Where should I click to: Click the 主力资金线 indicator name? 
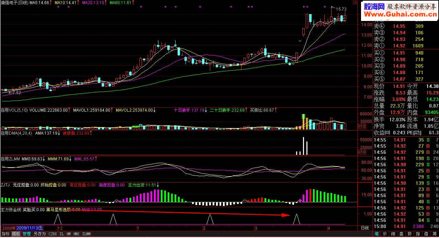[x=11, y=209]
